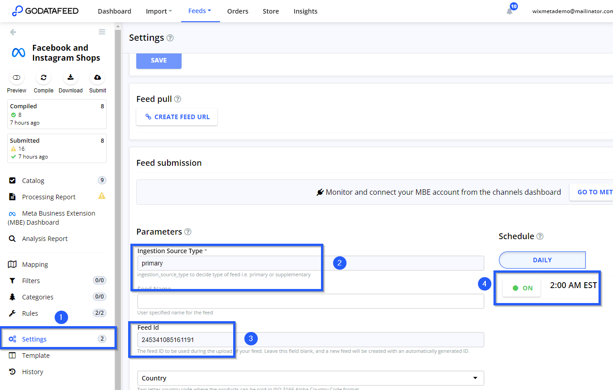The image size is (613, 390).
Task: Open Settings help question icon
Action: [x=170, y=38]
